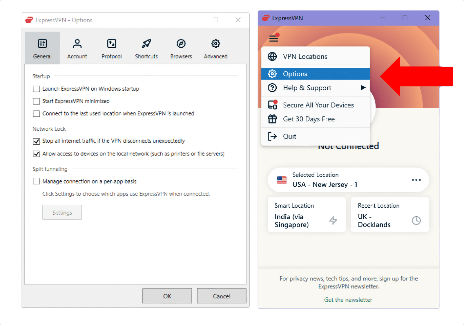Choose Secure All Your Devices
Screen dimensions: 464x325
pyautogui.click(x=316, y=105)
